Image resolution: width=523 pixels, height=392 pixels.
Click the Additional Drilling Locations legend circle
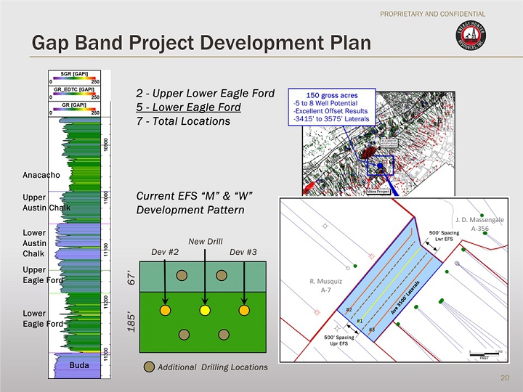tap(149, 367)
